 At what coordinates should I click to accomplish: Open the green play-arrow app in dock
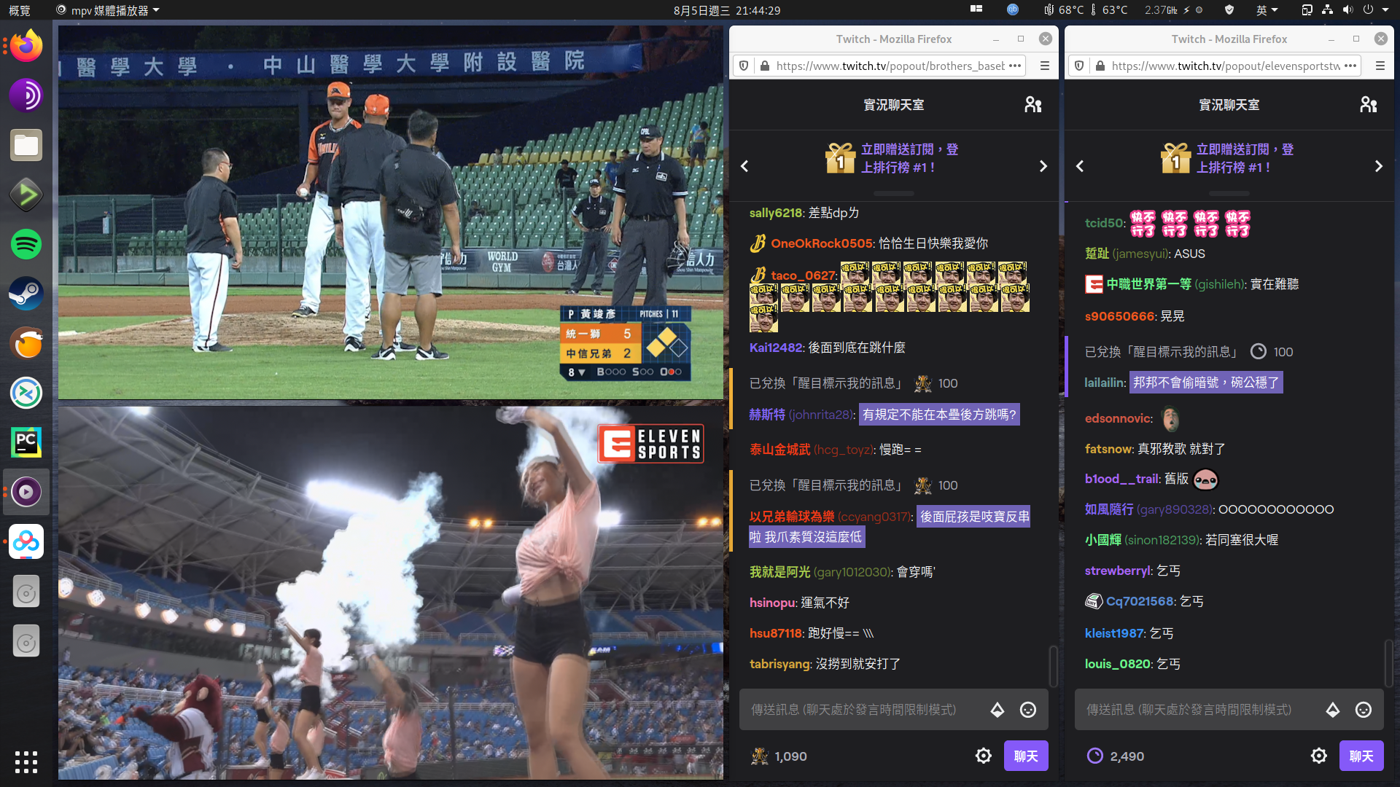[26, 195]
